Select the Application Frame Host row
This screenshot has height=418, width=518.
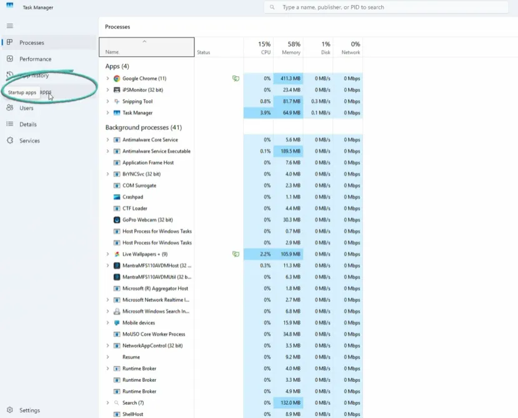(231, 163)
